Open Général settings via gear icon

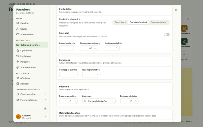(17, 23)
